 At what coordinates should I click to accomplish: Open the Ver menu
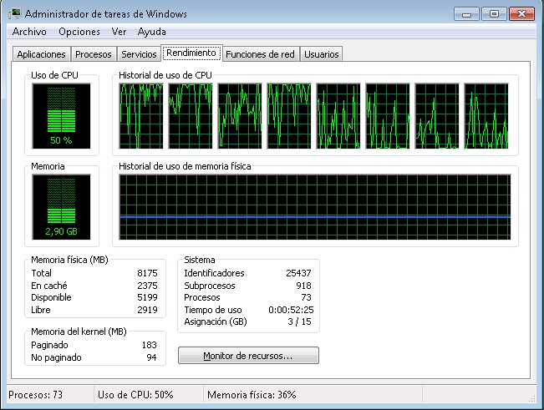[x=119, y=32]
